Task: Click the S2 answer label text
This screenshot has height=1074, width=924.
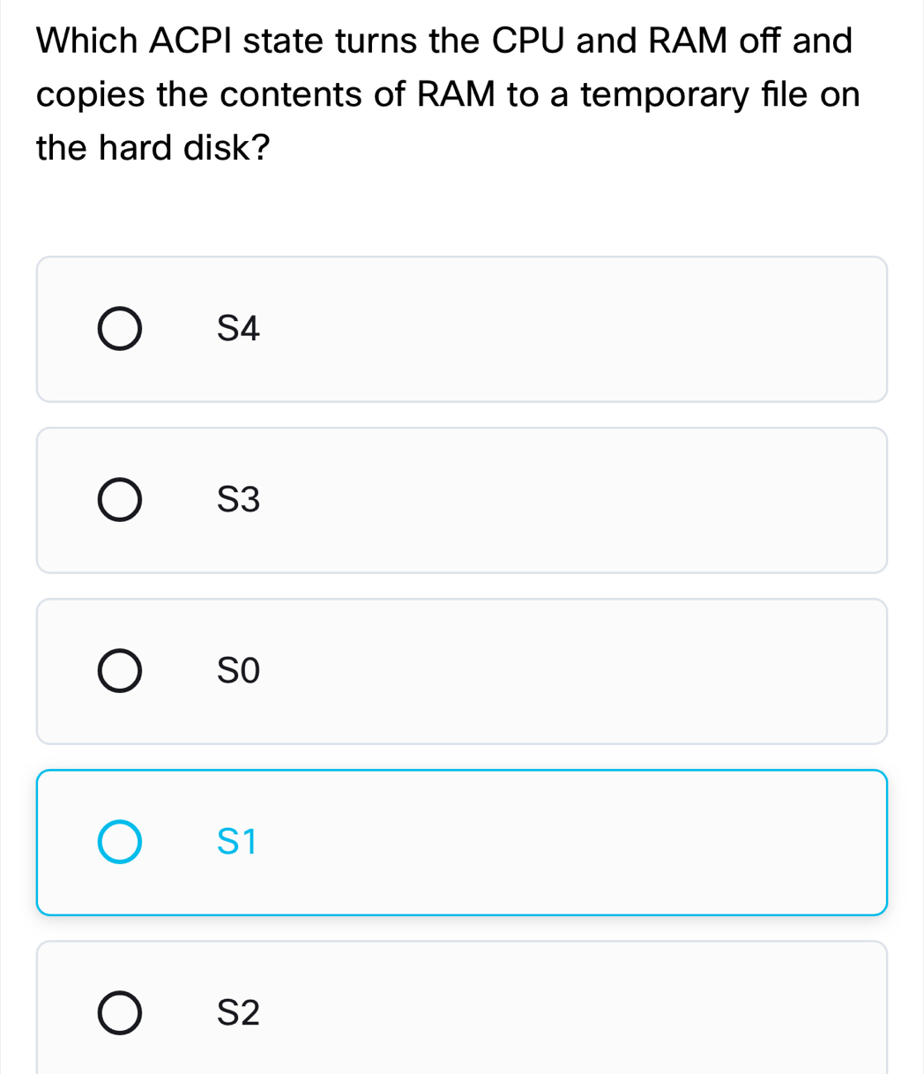Action: tap(238, 1013)
